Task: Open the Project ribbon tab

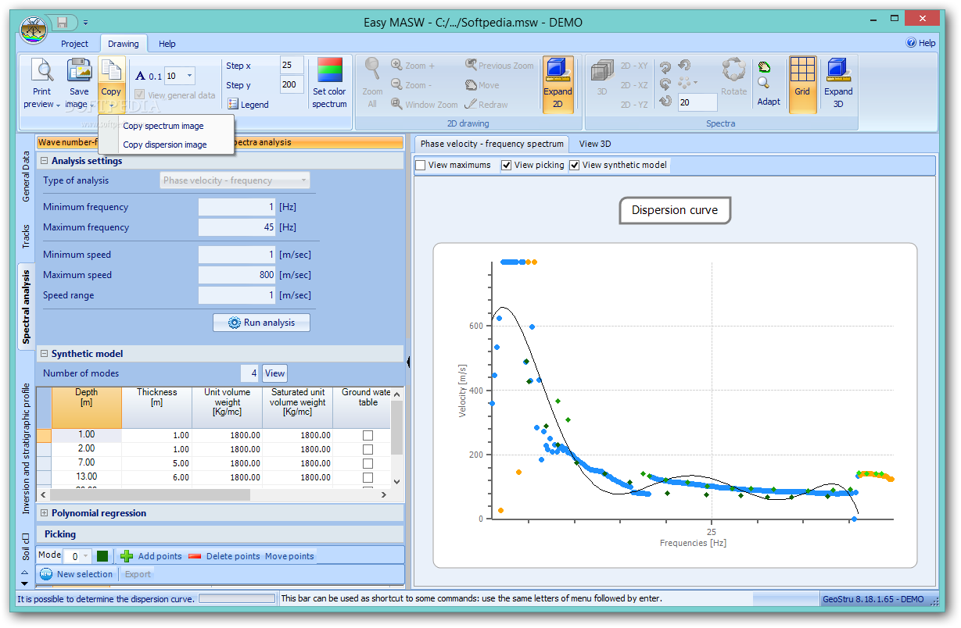Action: coord(75,44)
